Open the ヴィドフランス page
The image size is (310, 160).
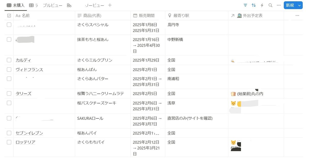(x=29, y=70)
